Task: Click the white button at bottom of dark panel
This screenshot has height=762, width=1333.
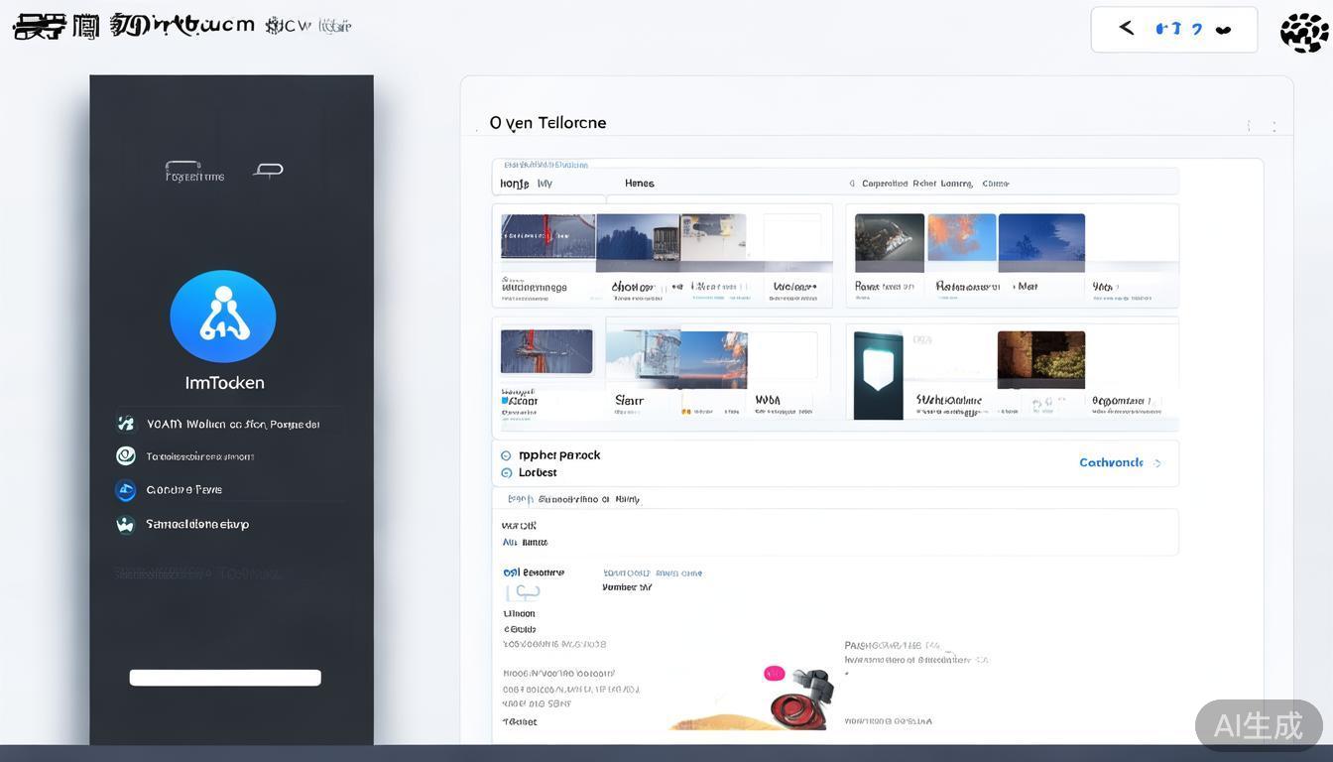Action: coord(225,678)
